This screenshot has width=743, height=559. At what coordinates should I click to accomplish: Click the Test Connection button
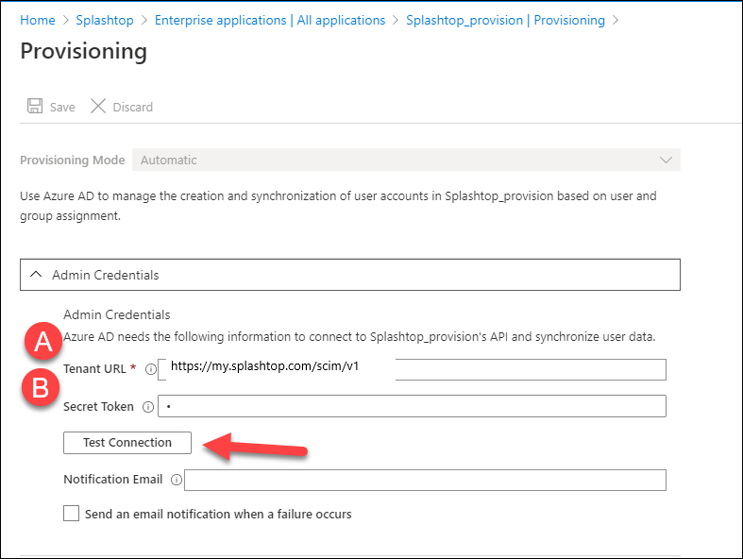(x=127, y=442)
